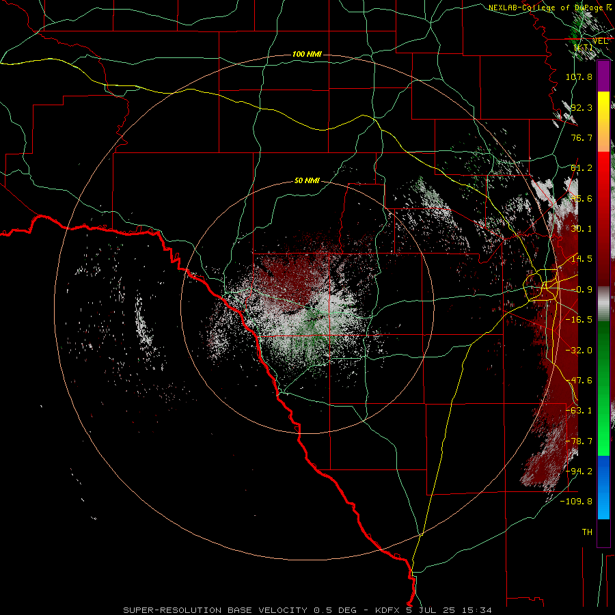Click the 50 NMI range ring label
The image size is (615, 615).
[307, 180]
